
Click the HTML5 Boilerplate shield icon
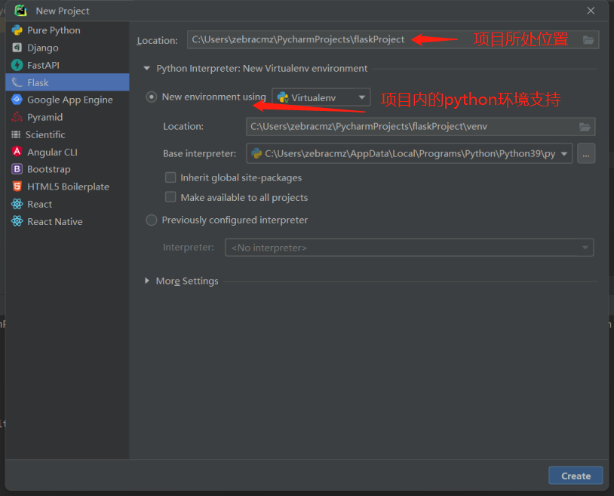(x=17, y=186)
